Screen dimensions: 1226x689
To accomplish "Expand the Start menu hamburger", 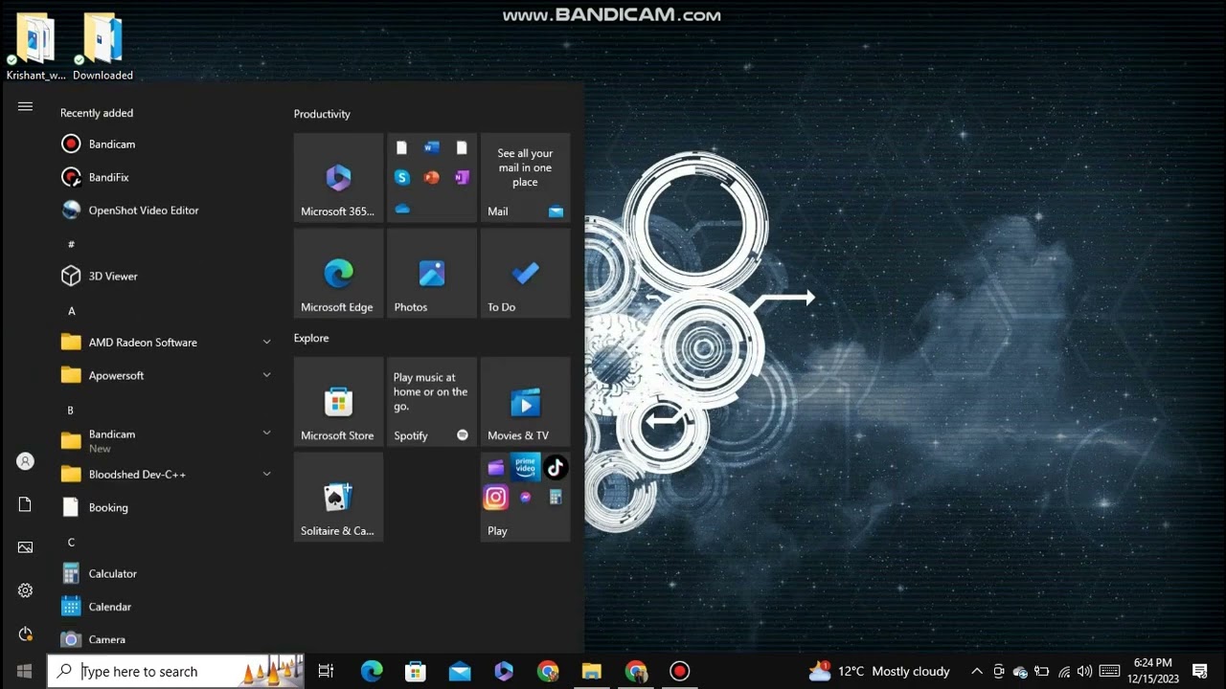I will [25, 106].
